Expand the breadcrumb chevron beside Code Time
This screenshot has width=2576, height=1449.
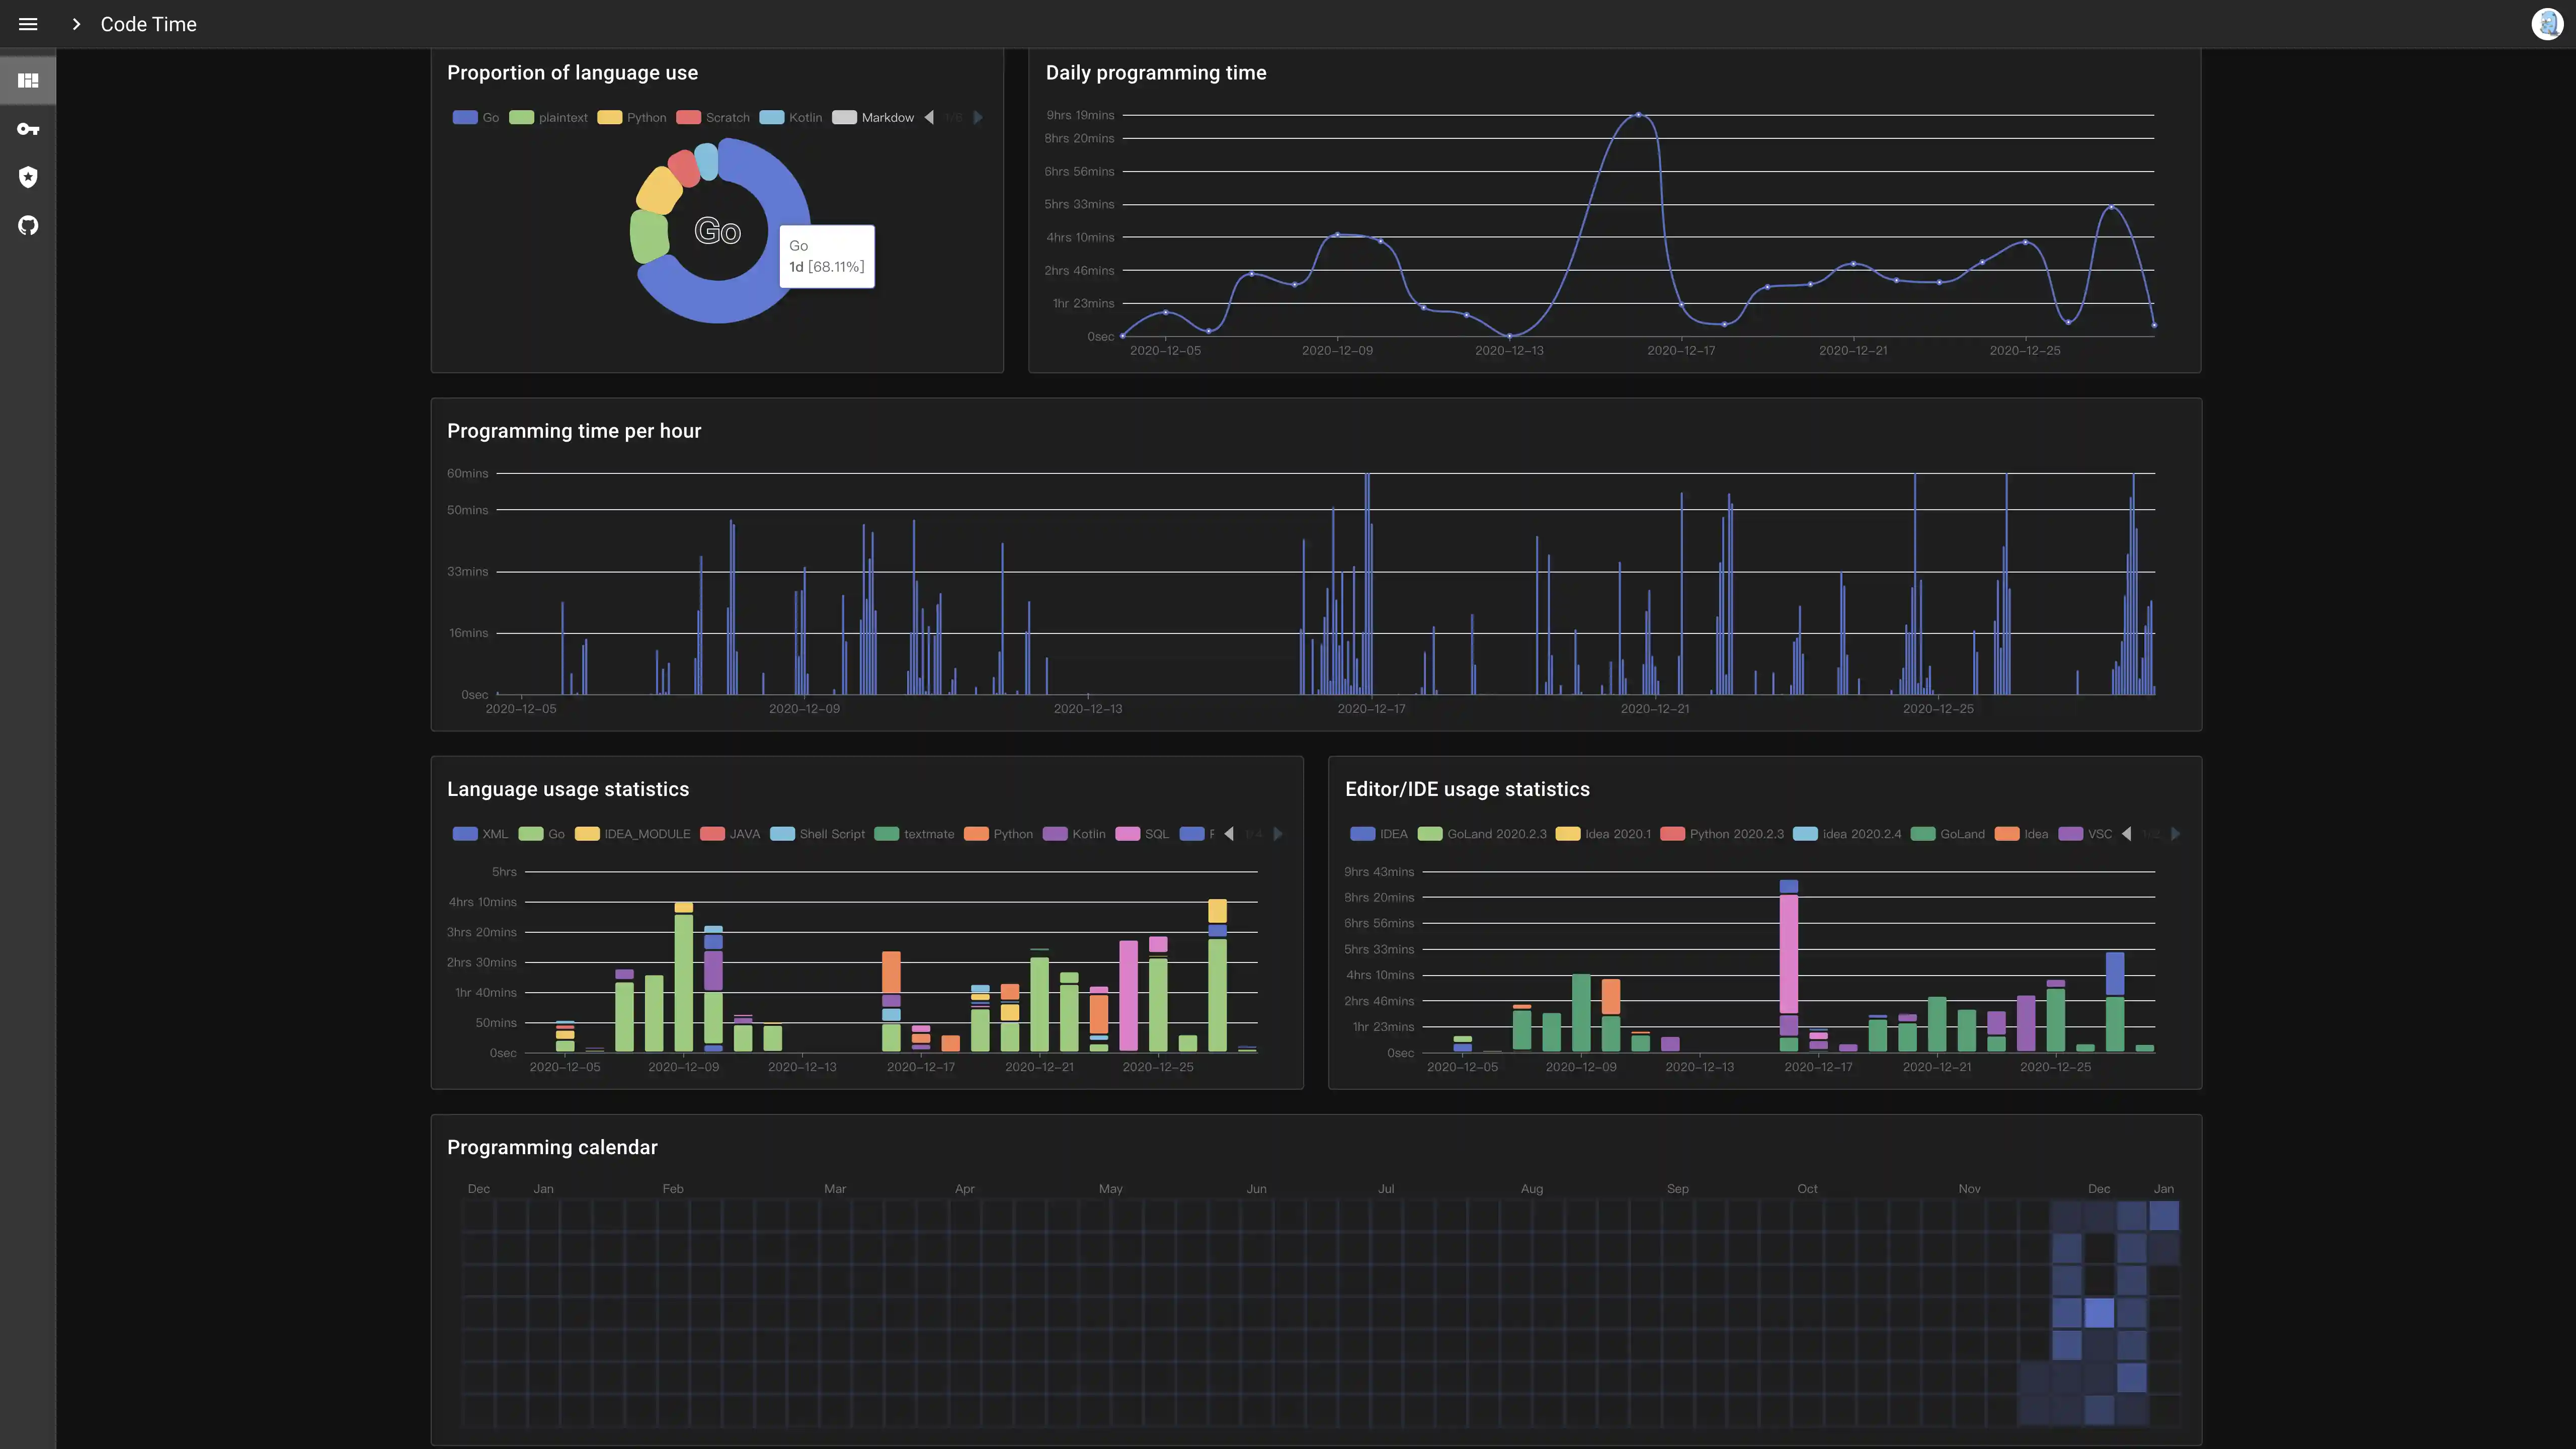[76, 24]
